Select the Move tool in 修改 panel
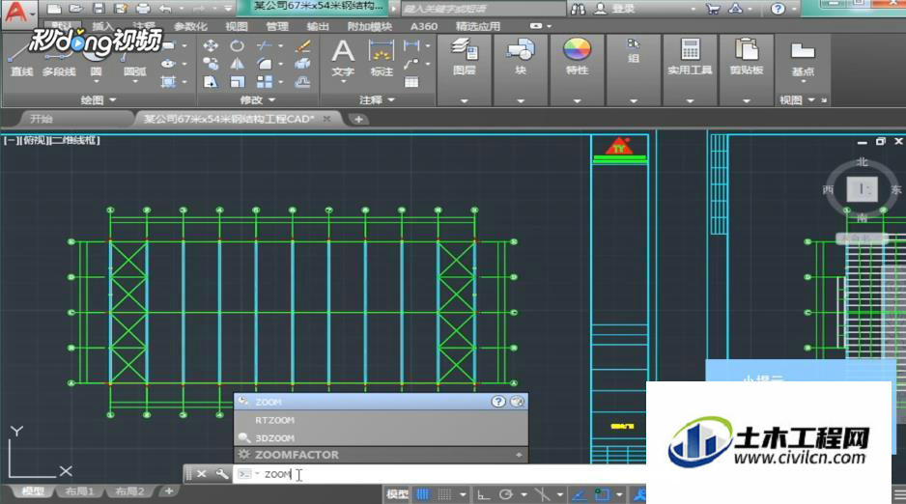The height and width of the screenshot is (504, 906). pos(211,45)
